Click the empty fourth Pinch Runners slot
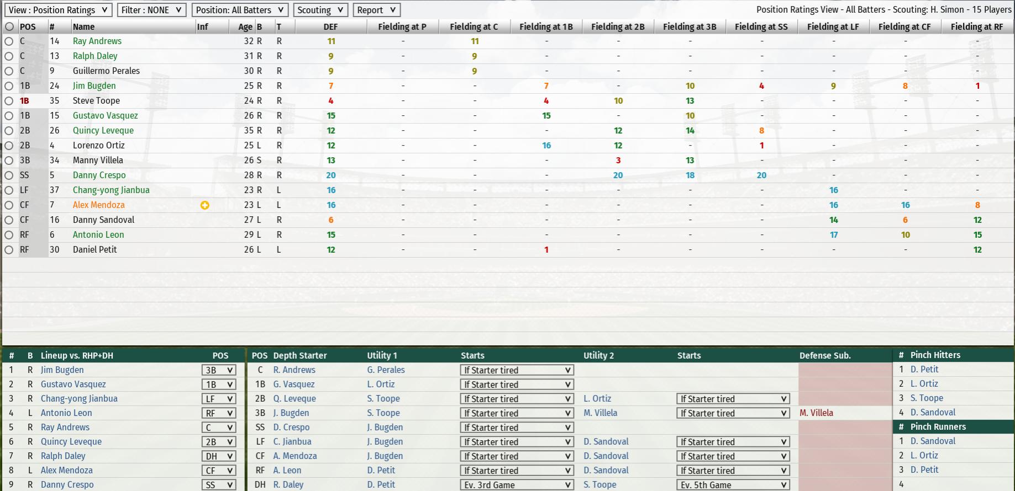The width and height of the screenshot is (1015, 491). [x=953, y=484]
